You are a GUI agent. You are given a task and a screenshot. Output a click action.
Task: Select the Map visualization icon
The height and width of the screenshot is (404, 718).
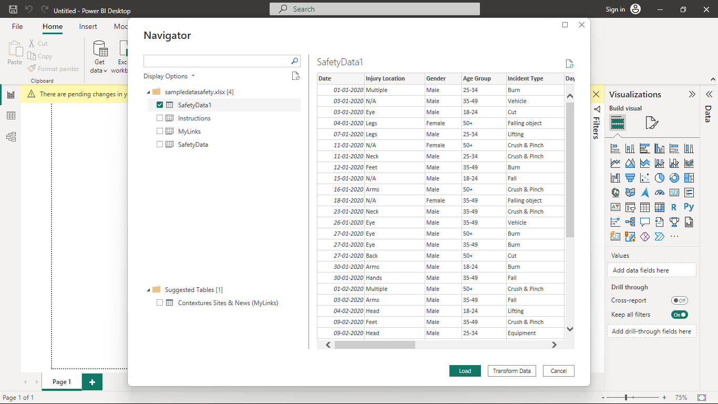pos(615,192)
